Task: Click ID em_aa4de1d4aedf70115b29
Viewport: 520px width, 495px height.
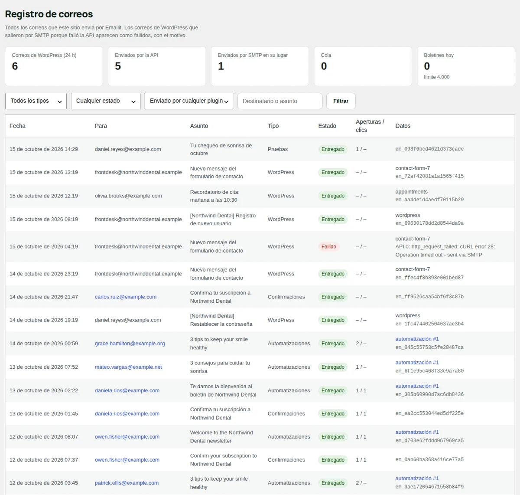Action: coord(429,200)
